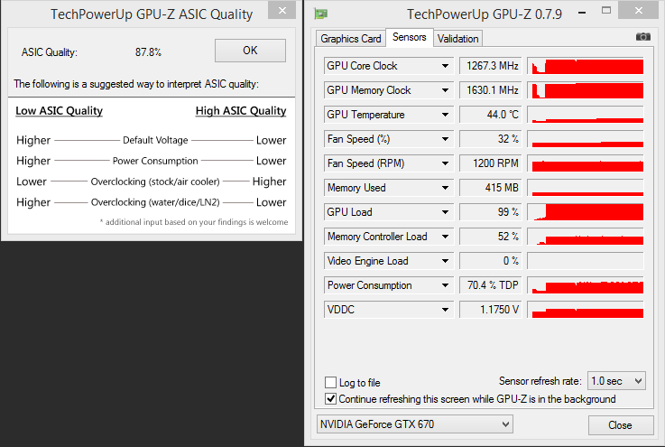Viewport: 665px width, 447px height.
Task: Open GPU Core Clock sensor dropdown
Action: click(389, 66)
